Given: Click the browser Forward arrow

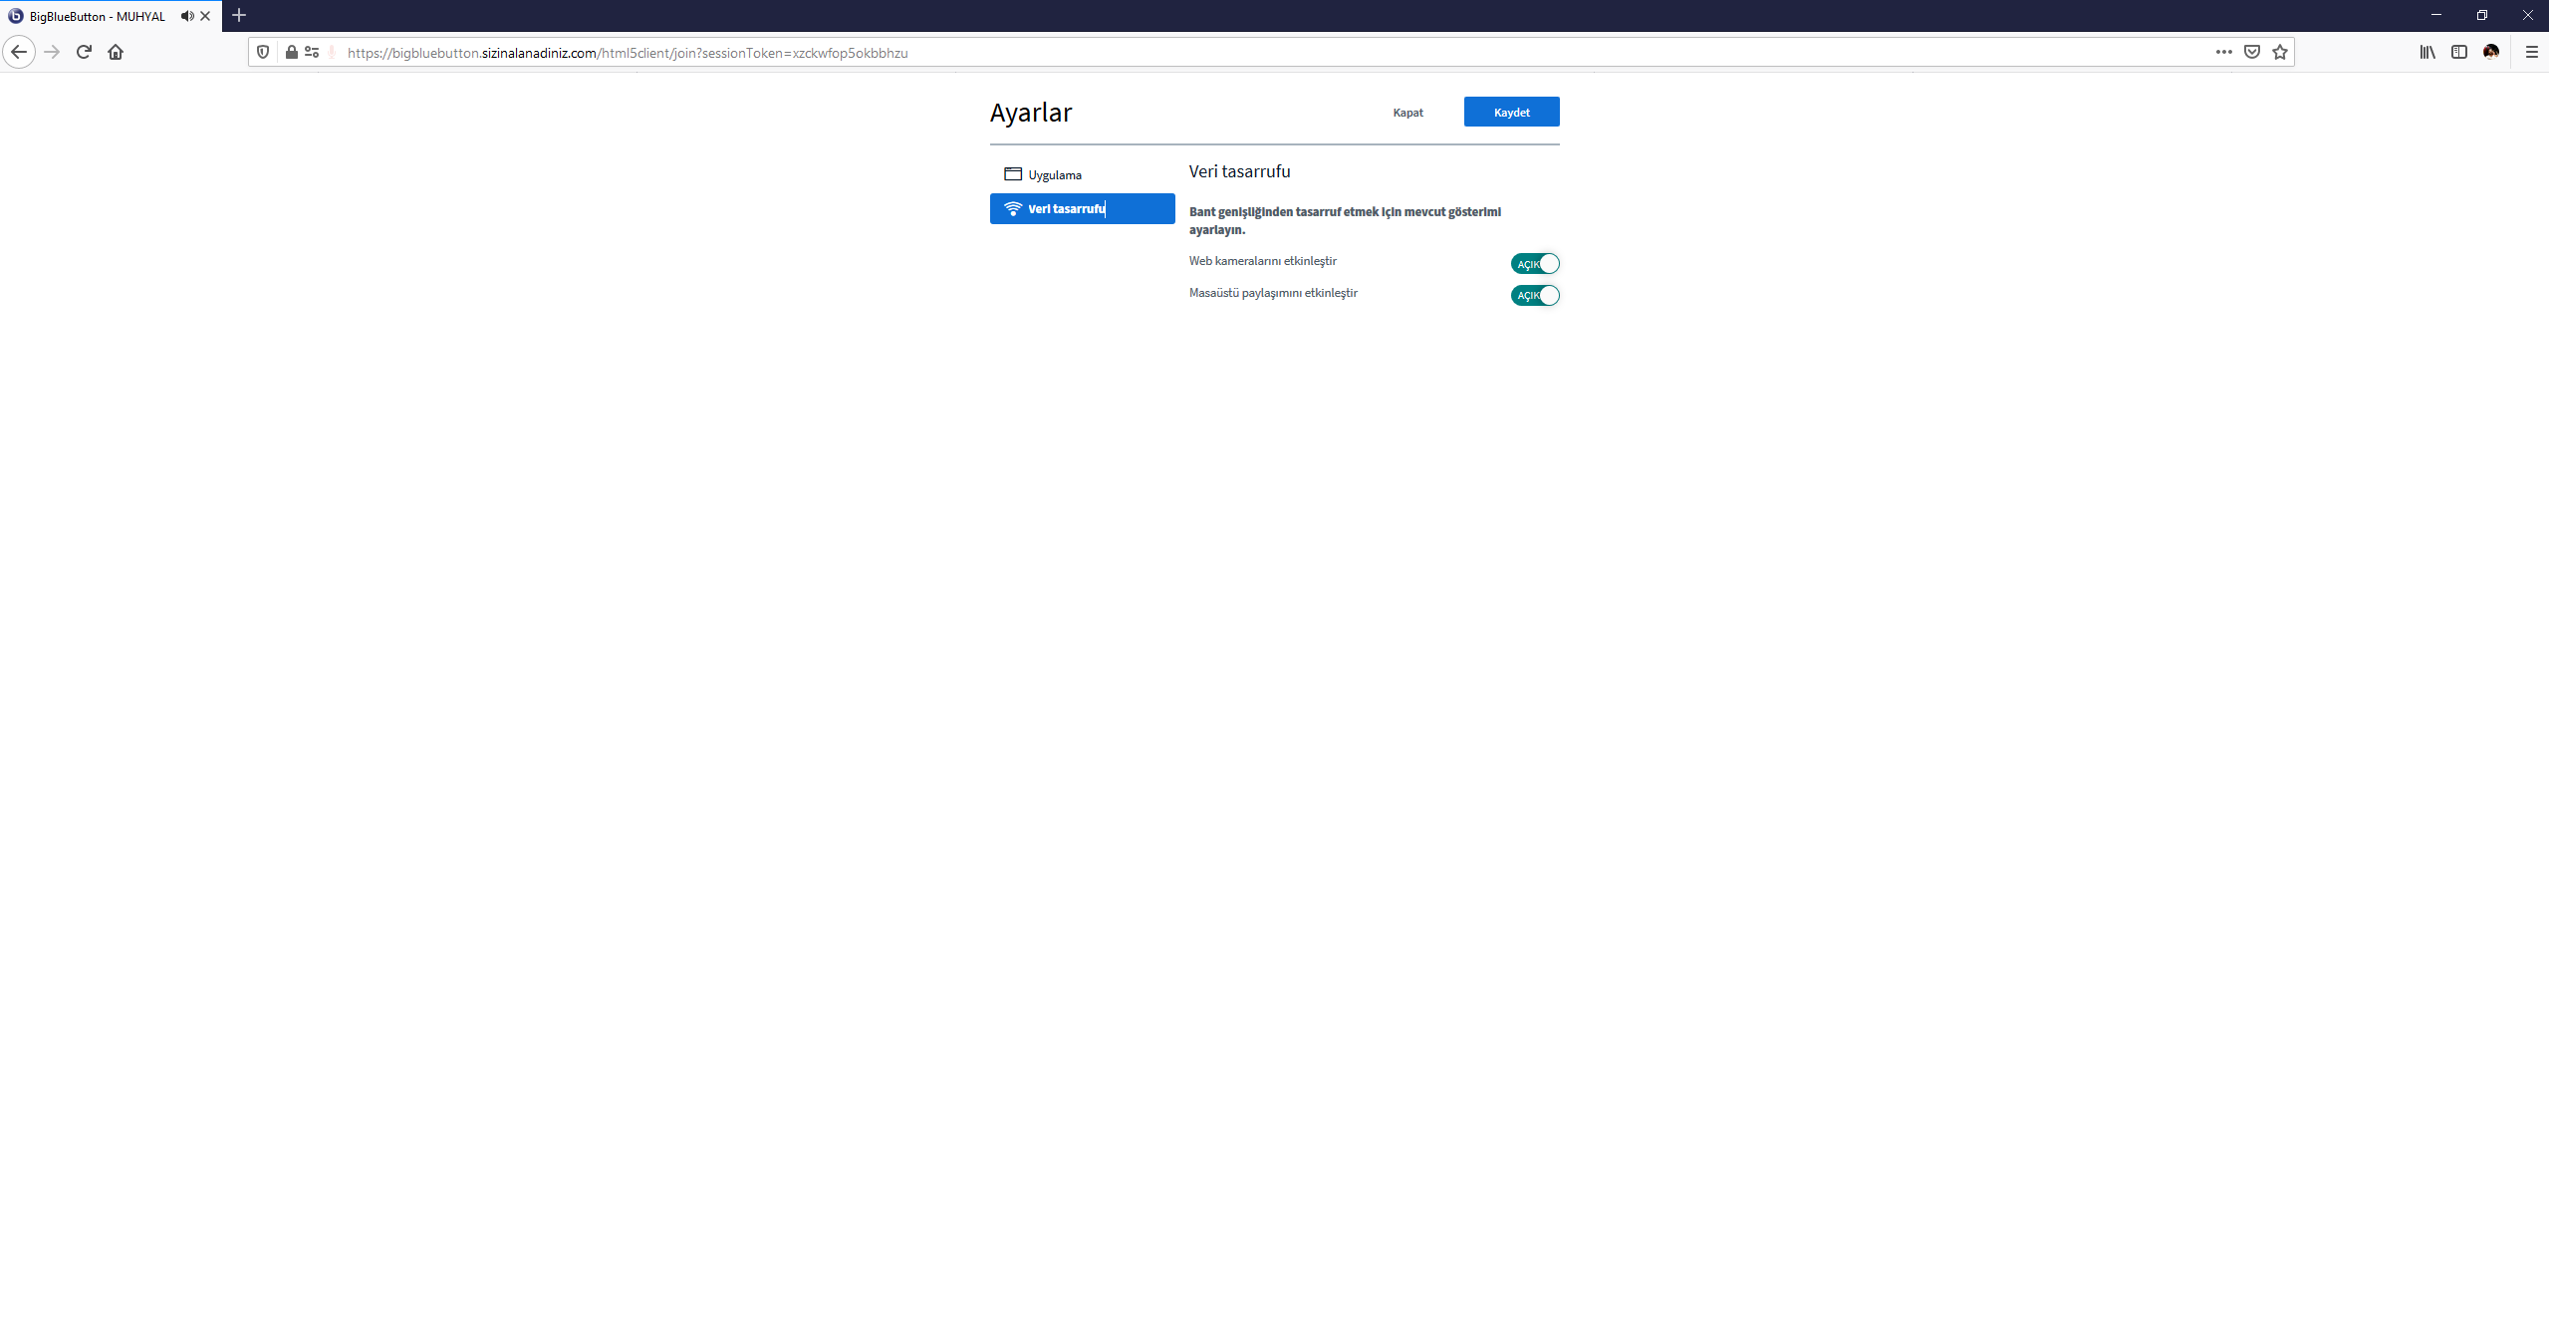Looking at the screenshot, I should [x=53, y=52].
